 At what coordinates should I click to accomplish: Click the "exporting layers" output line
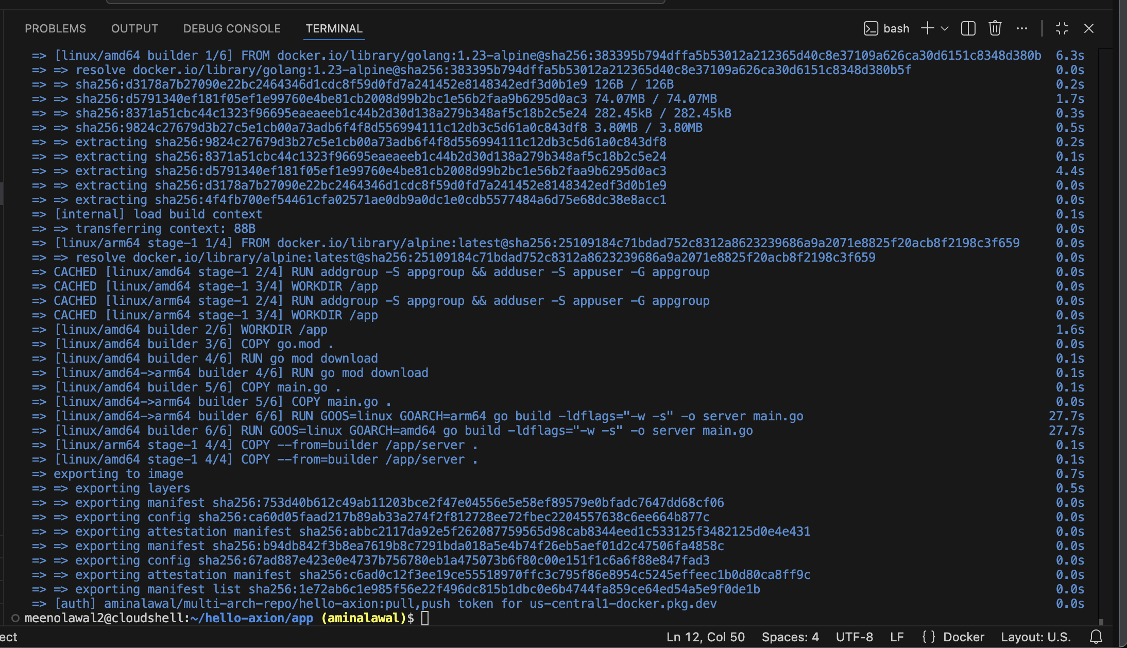[x=111, y=488]
